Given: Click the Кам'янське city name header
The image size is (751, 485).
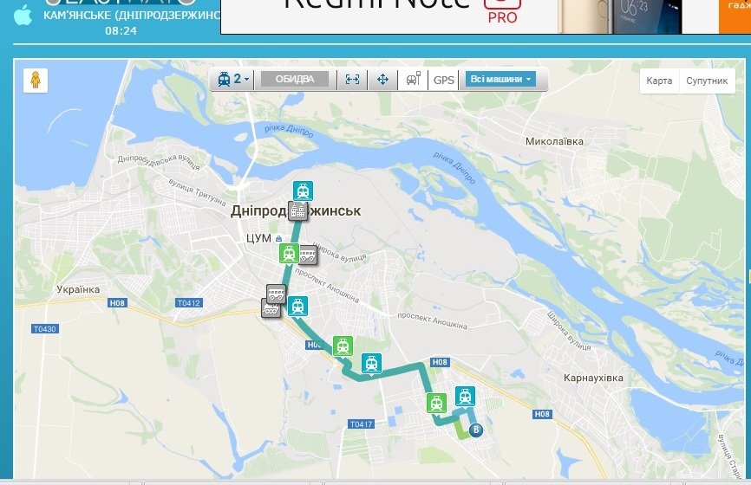Looking at the screenshot, I should [131, 15].
